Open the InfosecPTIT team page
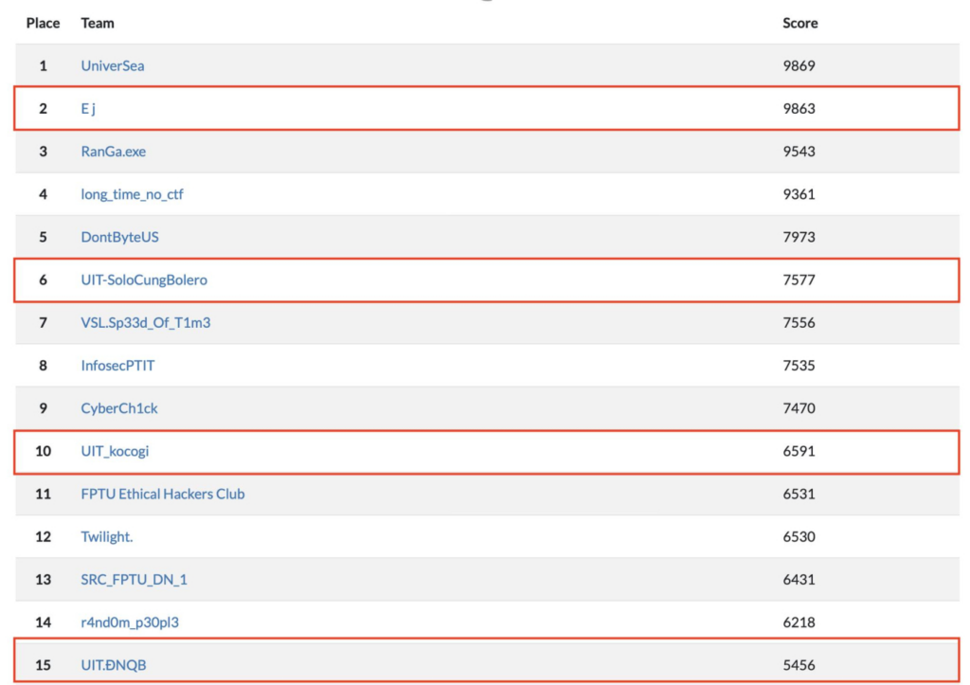Screen dimensions: 970x685 tap(117, 366)
